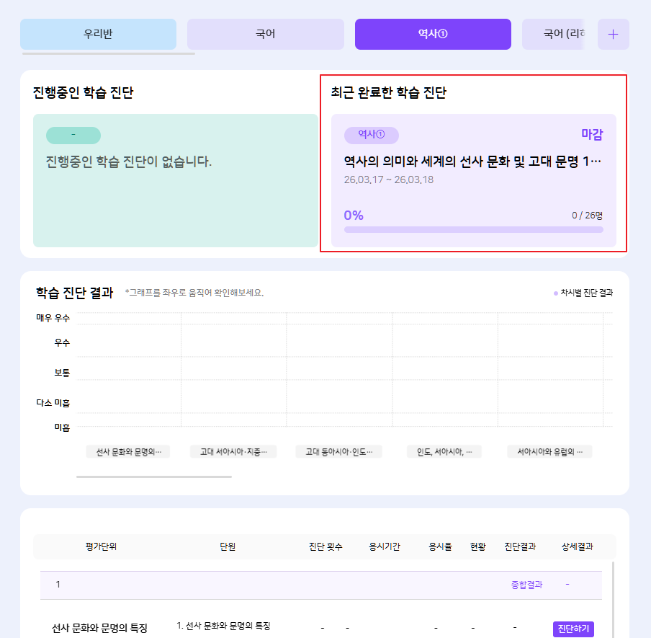Select the 국어 tab
This screenshot has height=638, width=651.
(x=265, y=34)
